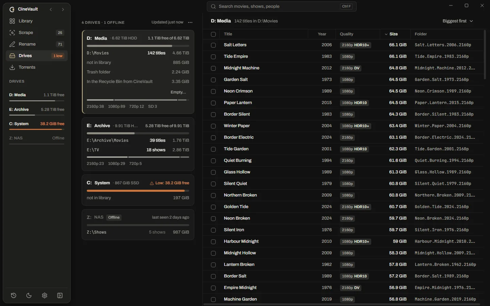
Task: Open the drives panel more-options dots
Action: click(x=190, y=22)
